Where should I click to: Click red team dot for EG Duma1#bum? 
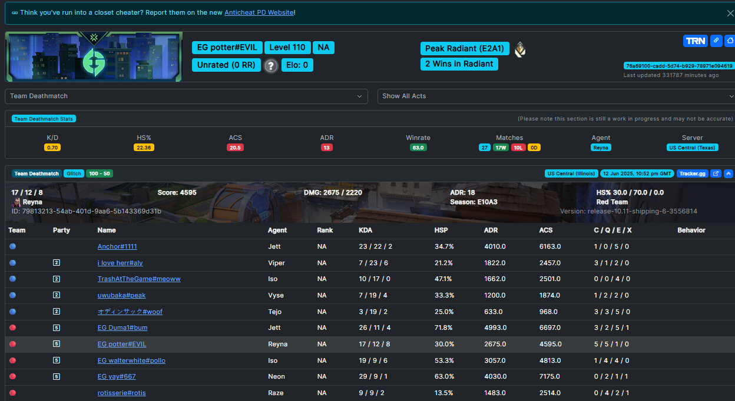(x=12, y=328)
